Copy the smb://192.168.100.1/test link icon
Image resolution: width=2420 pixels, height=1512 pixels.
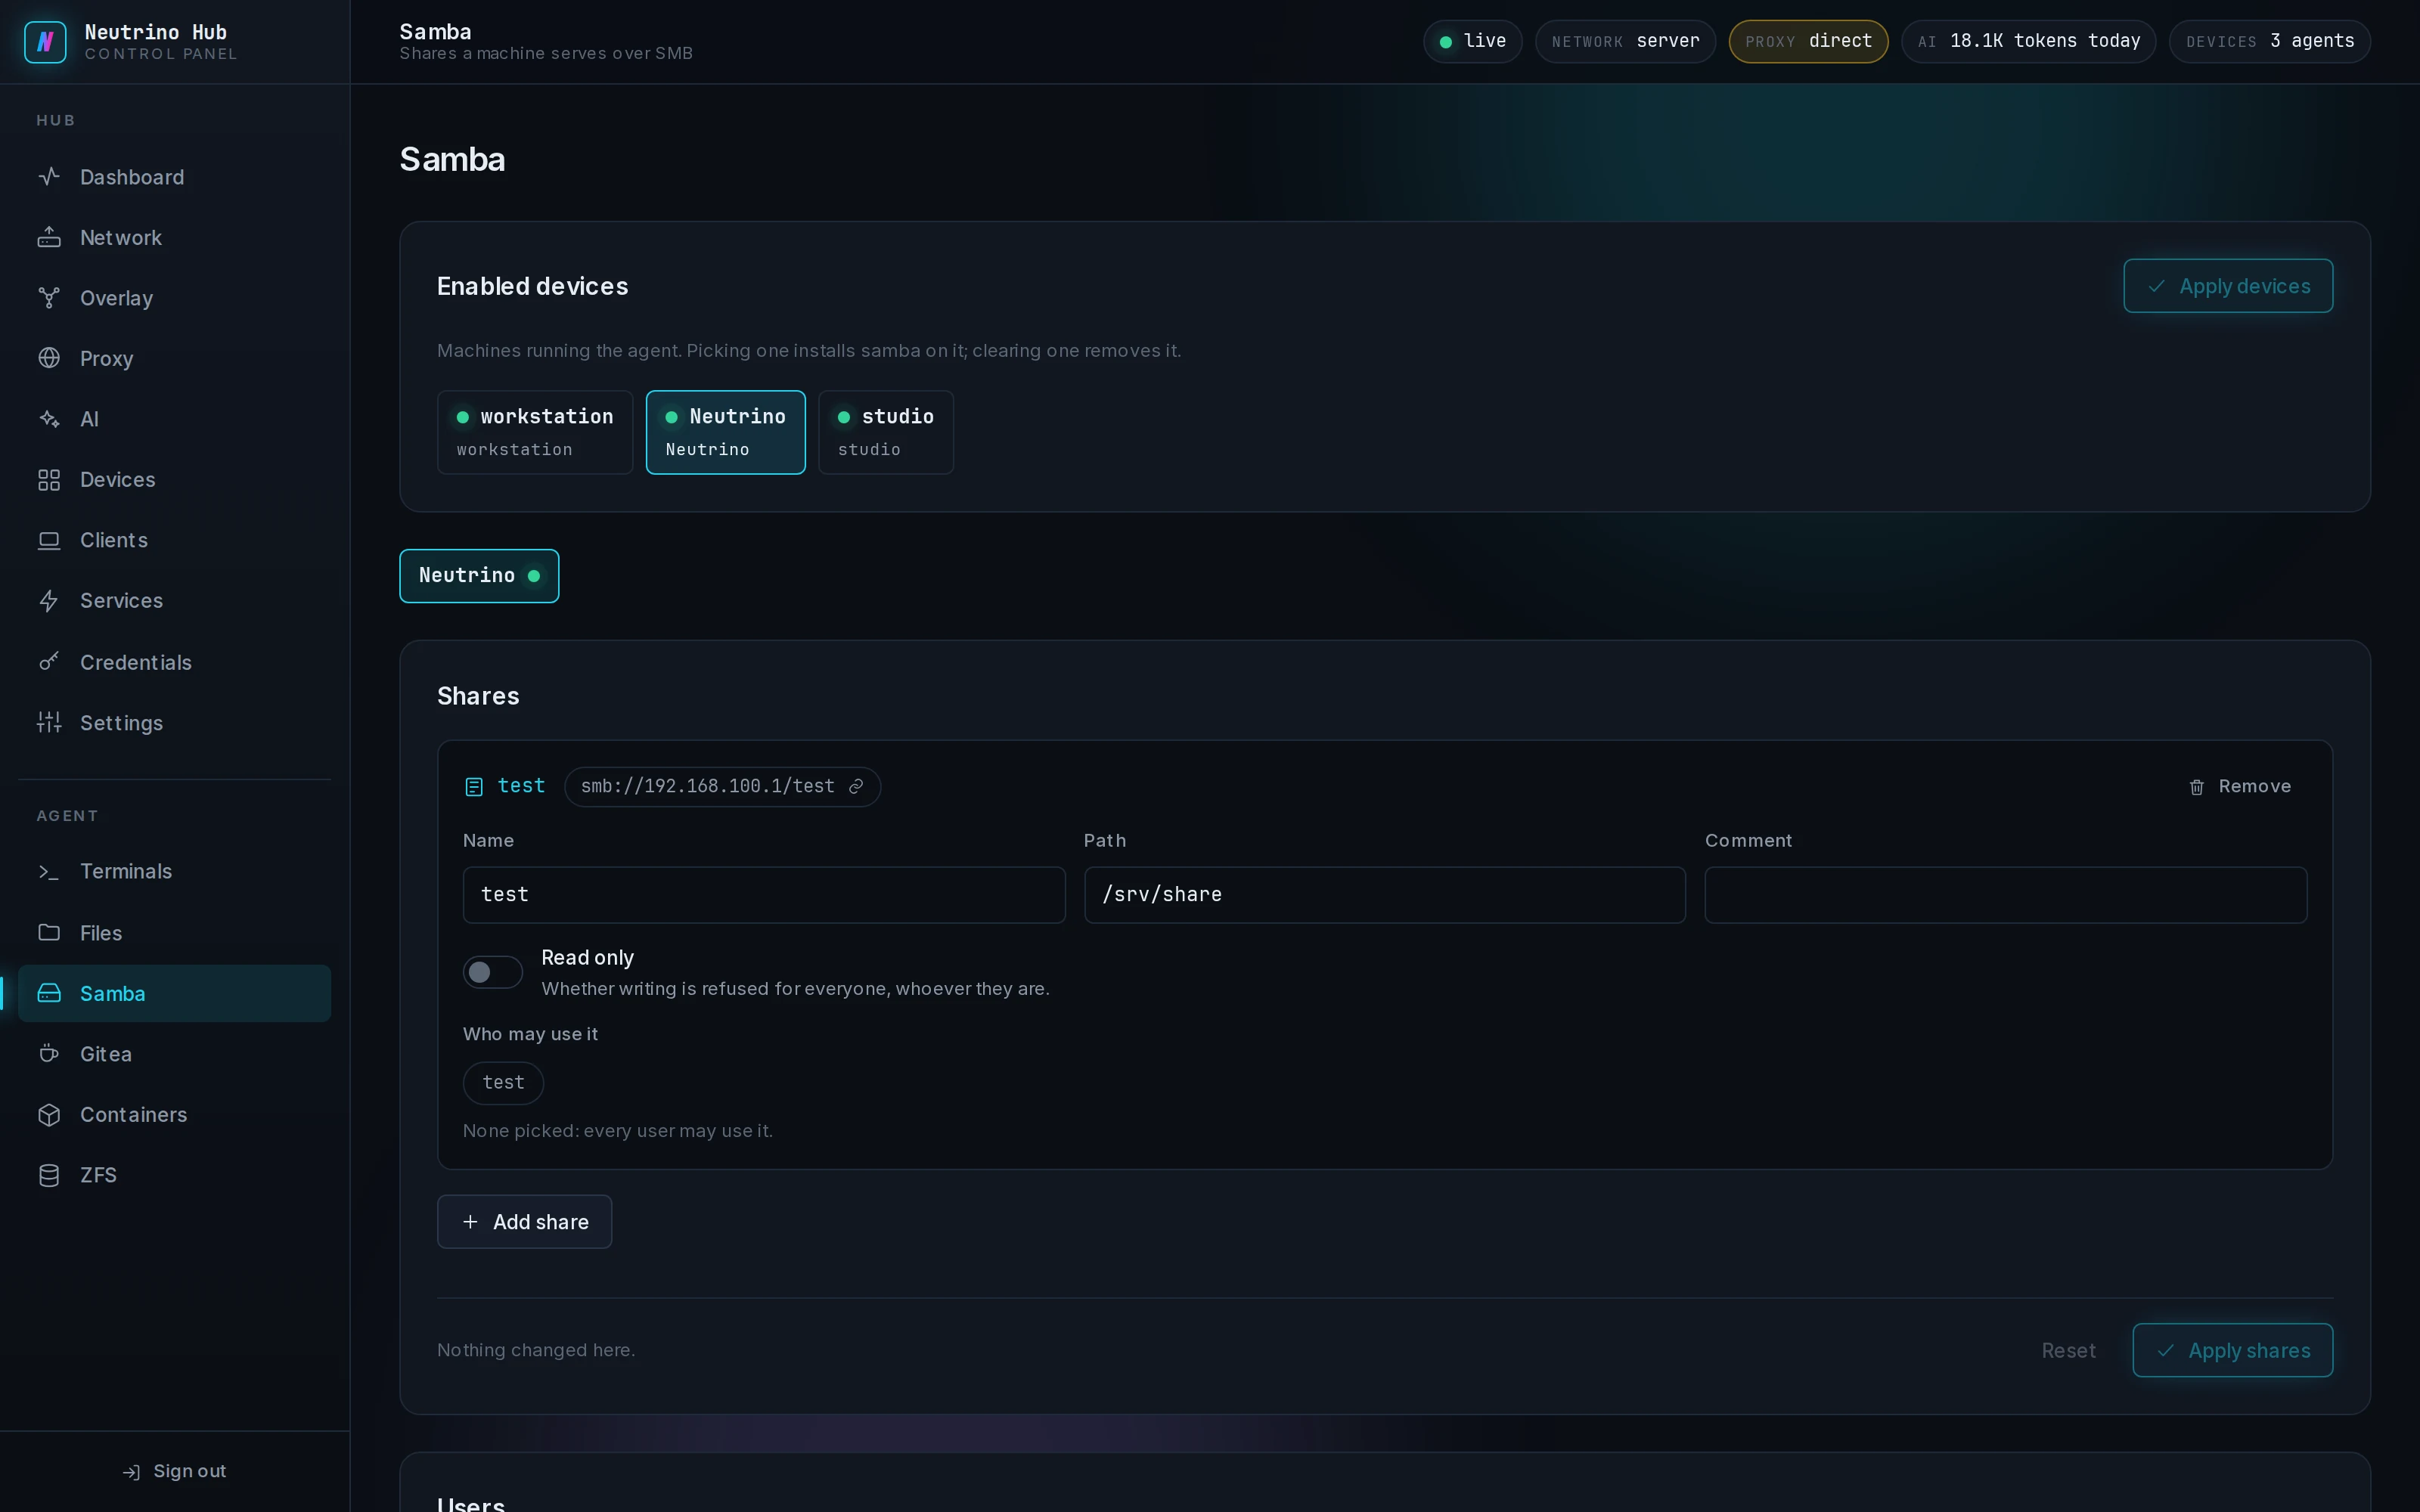pos(856,787)
